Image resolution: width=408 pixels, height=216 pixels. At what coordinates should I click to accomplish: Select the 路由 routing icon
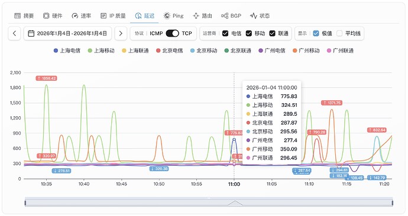coord(196,16)
